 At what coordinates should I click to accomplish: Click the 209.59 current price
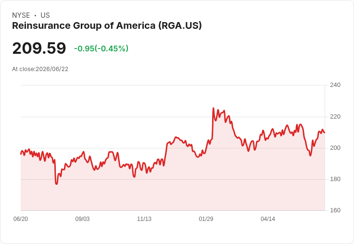click(x=39, y=48)
